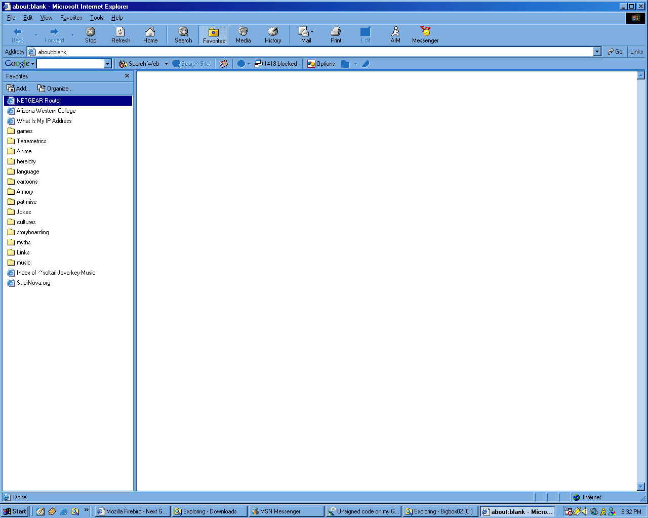Open the Favorites menu
The image size is (648, 518).
(x=71, y=18)
